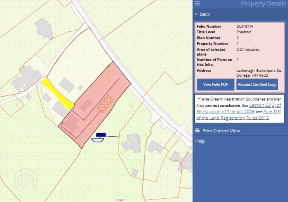Image resolution: width=288 pixels, height=202 pixels.
Task: Click the blue outlined trapezoid symbol on the map
Action: (98, 140)
